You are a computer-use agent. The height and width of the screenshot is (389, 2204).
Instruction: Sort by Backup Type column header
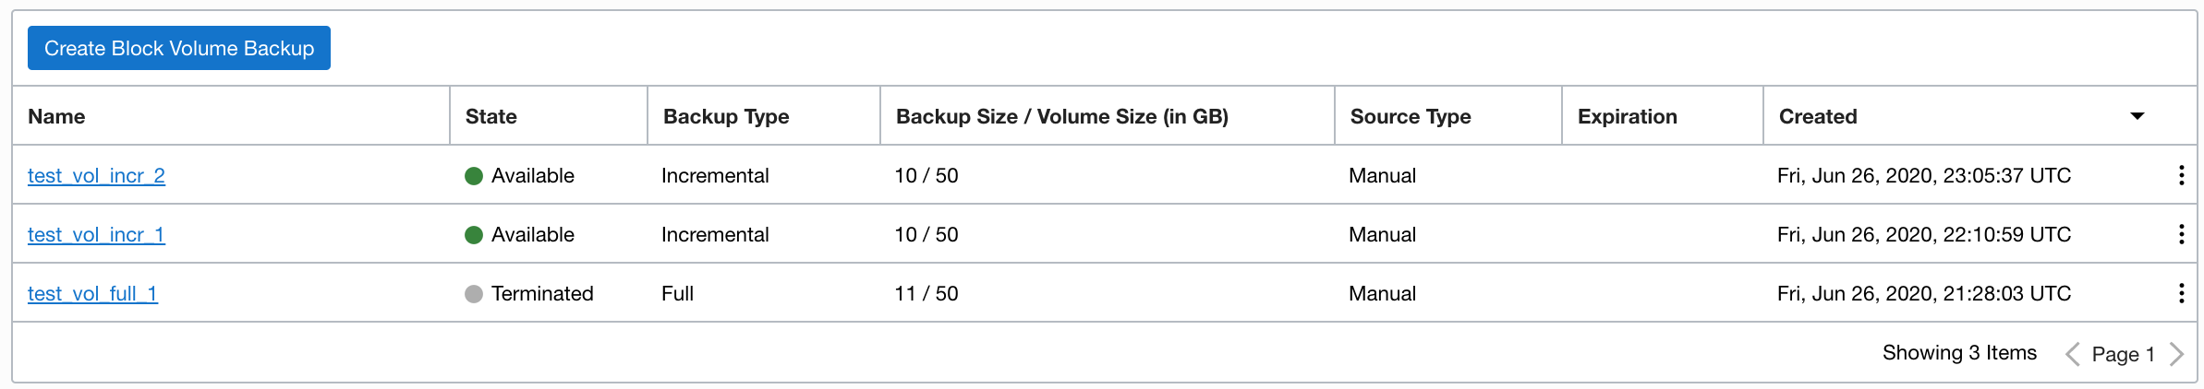[x=726, y=116]
